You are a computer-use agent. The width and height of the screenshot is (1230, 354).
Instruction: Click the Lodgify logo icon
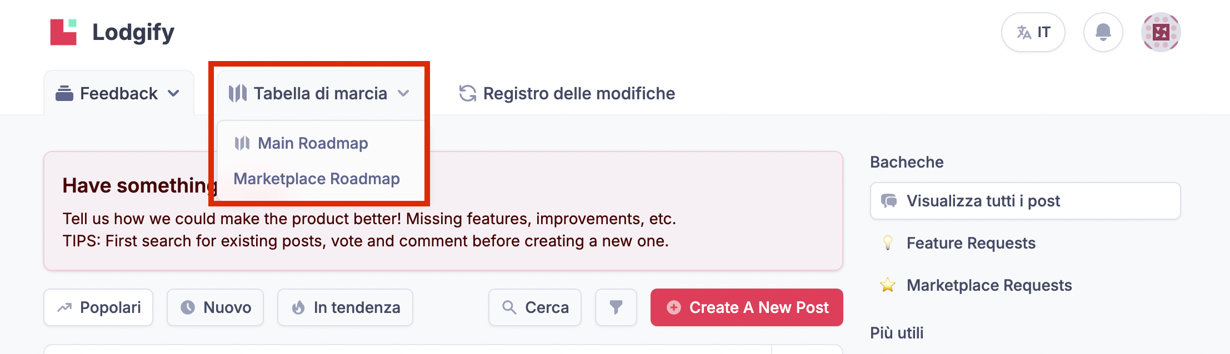coord(63,32)
